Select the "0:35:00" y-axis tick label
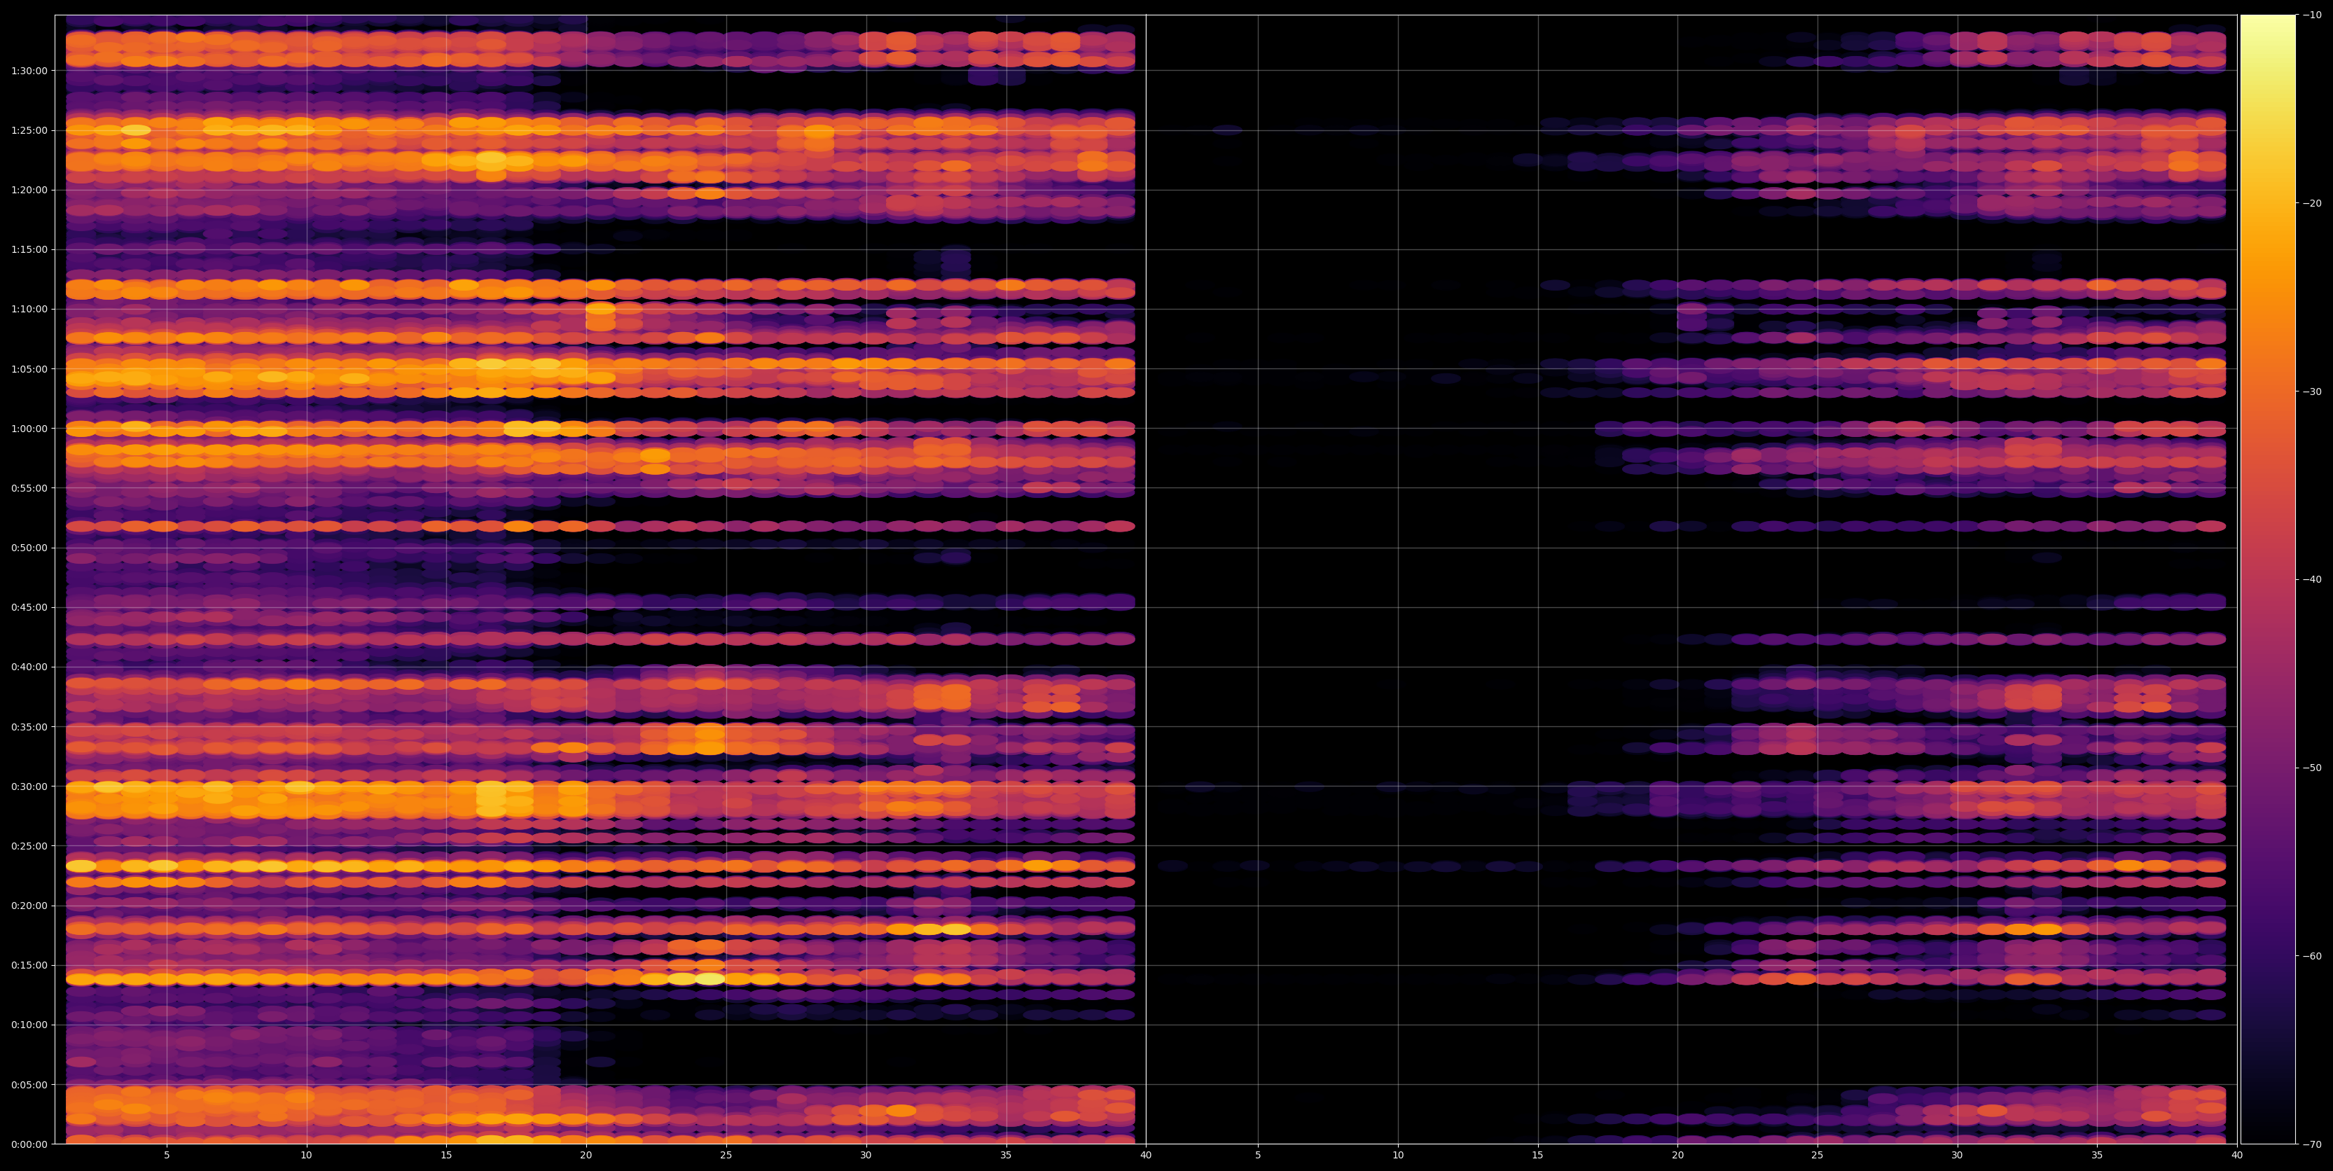The image size is (2333, 1171). [x=29, y=726]
